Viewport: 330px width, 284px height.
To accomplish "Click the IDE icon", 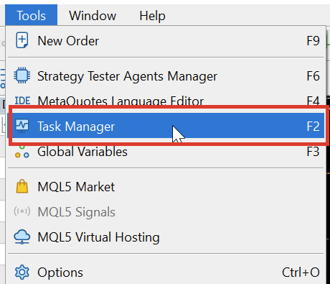I will [x=22, y=101].
